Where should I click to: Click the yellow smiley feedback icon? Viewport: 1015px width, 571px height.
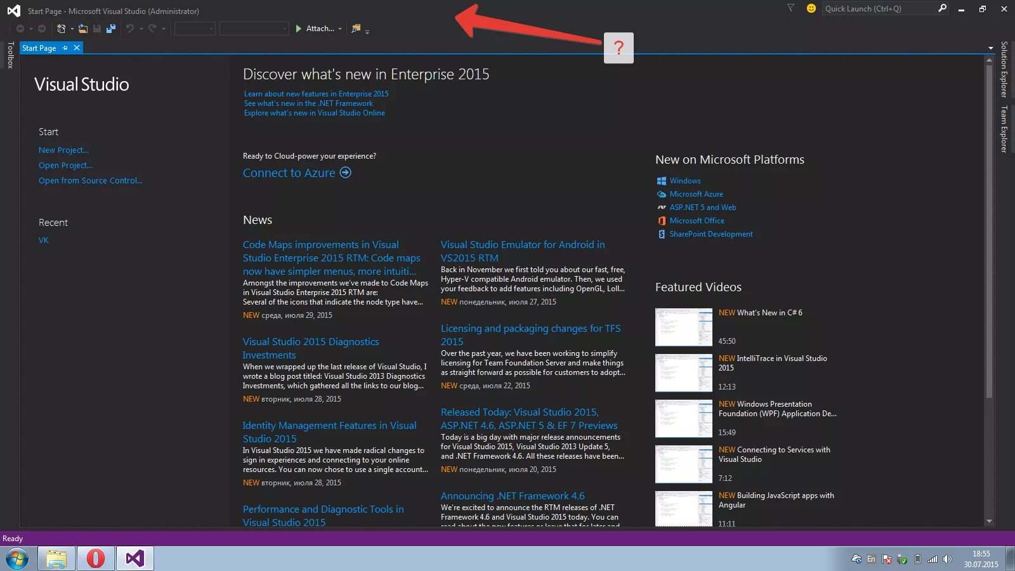click(811, 8)
